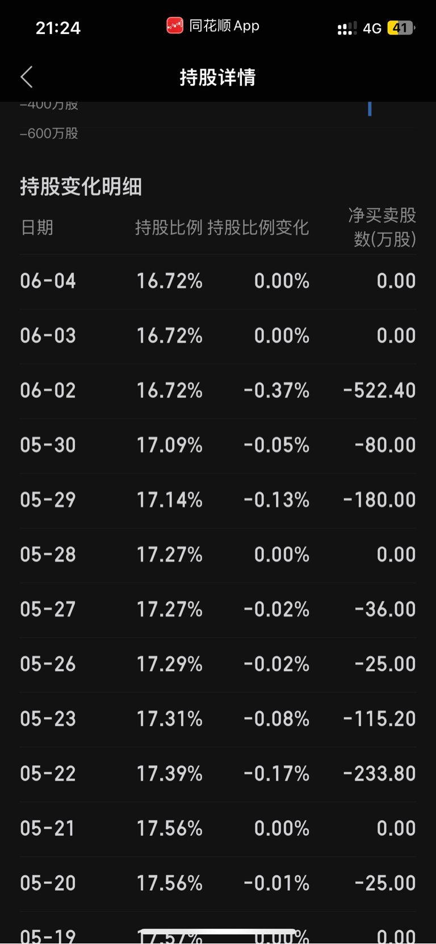Tap the 同花顺 App red logo icon
436x944 pixels.
click(x=175, y=26)
